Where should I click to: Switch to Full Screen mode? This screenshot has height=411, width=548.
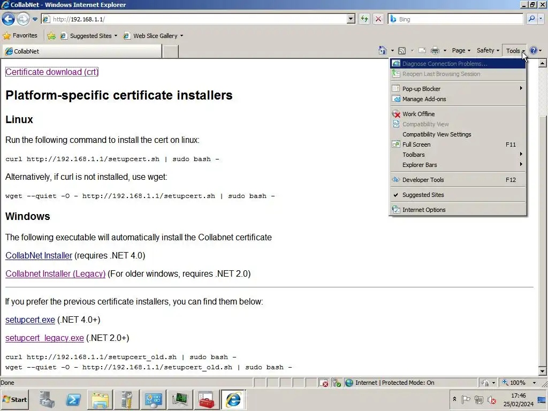(458, 144)
